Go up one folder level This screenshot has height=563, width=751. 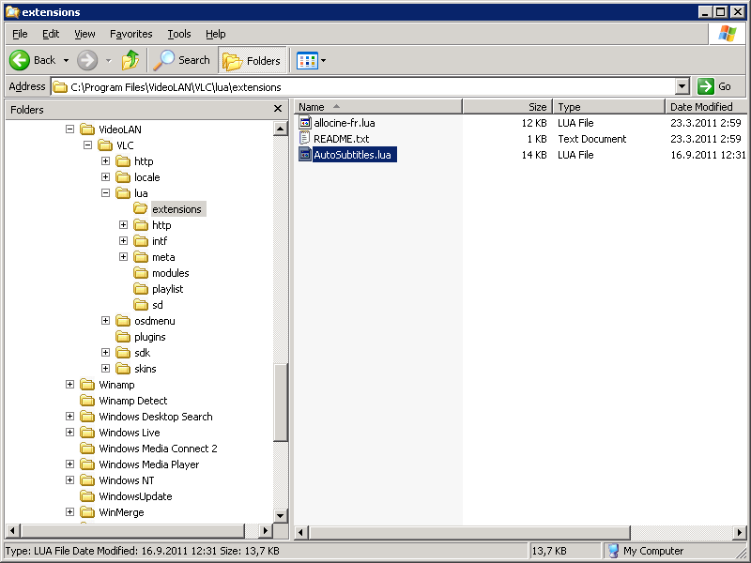[x=130, y=60]
